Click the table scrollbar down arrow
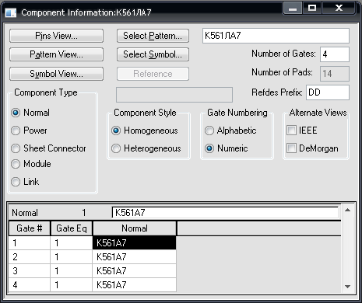This screenshot has width=362, height=303. 348,287
